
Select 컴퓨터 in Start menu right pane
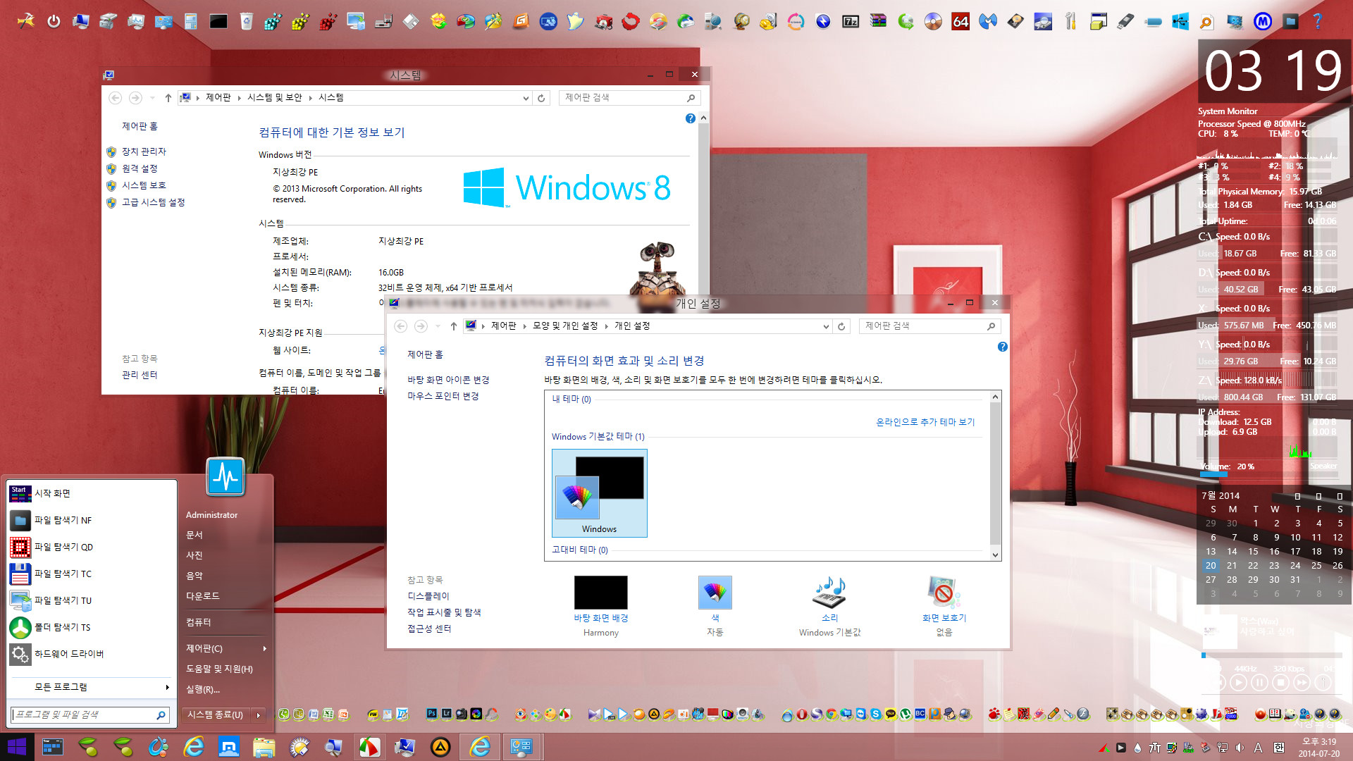pyautogui.click(x=199, y=622)
